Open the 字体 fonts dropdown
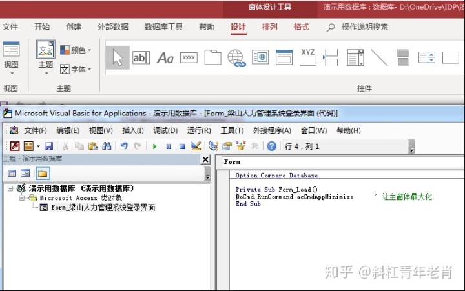465x291 pixels. point(76,69)
